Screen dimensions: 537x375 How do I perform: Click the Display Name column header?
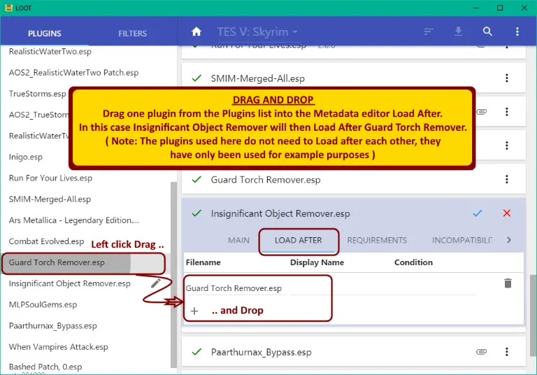click(x=317, y=262)
